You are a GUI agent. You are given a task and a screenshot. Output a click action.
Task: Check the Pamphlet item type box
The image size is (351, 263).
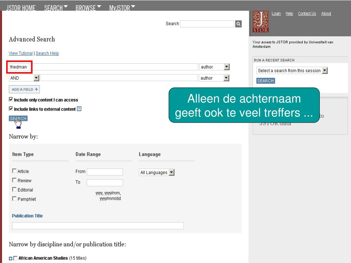pos(14,199)
